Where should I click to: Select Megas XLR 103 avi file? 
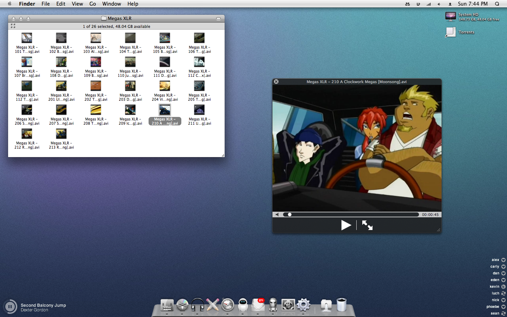[x=96, y=43]
